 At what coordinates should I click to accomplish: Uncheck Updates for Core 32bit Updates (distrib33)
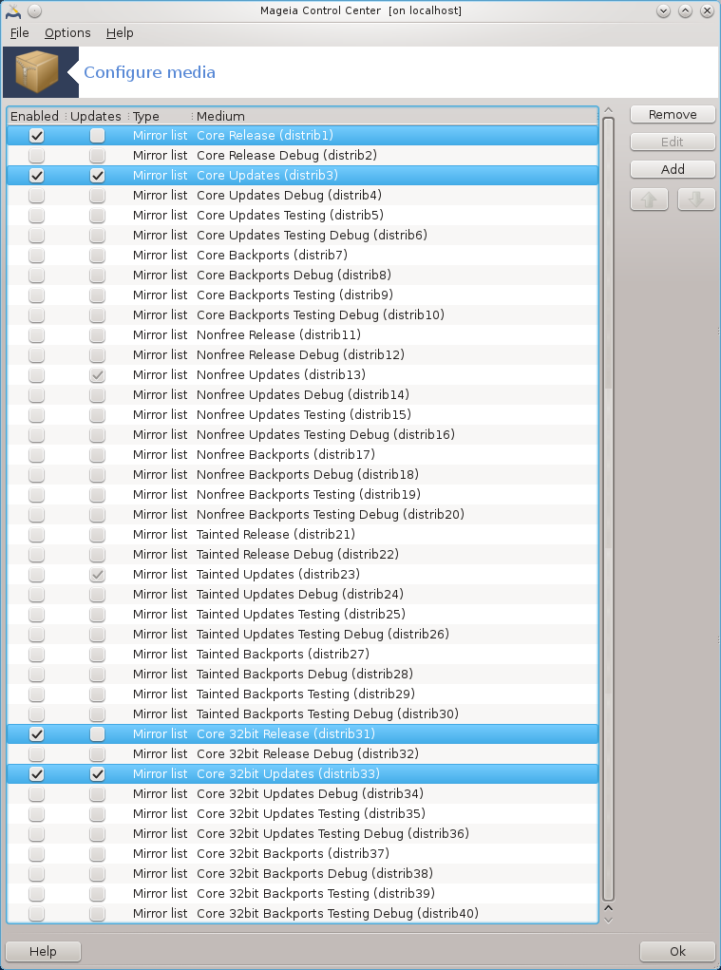point(97,774)
